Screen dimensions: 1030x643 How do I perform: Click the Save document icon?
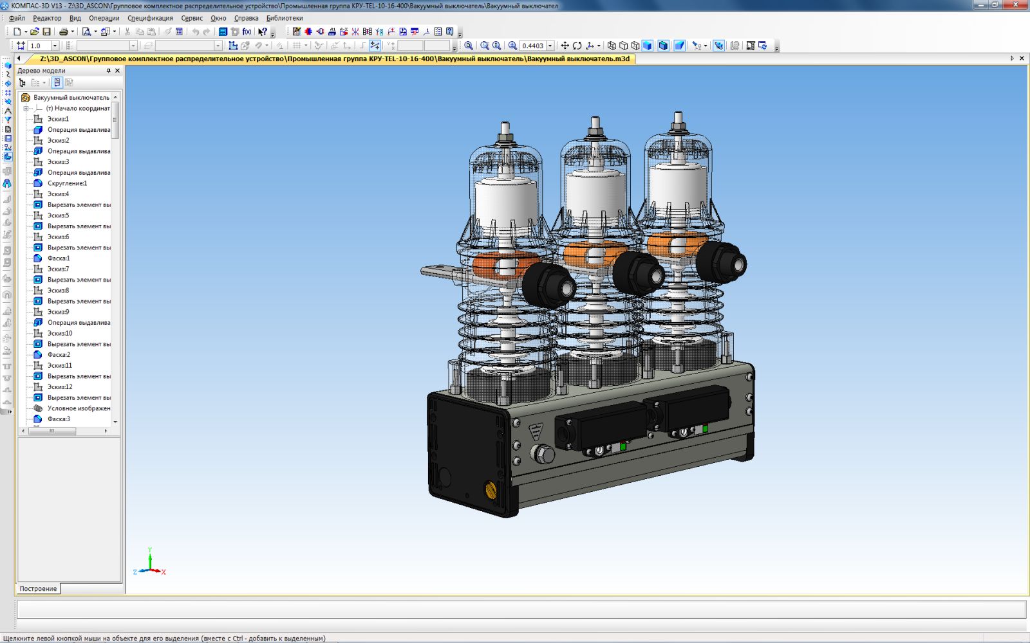click(46, 32)
